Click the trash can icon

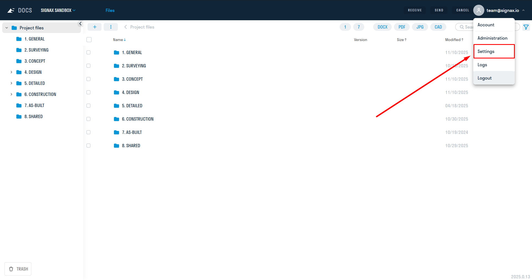tap(11, 269)
